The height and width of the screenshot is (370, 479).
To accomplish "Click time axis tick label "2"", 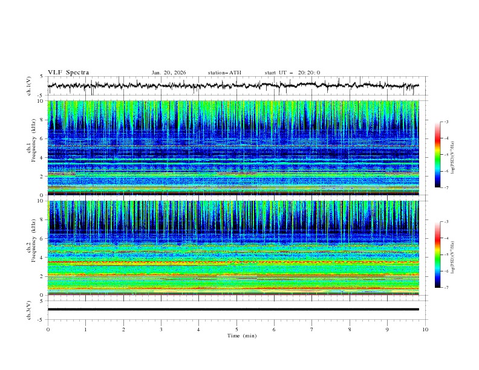I will (123, 329).
